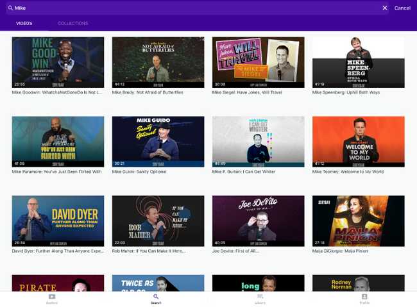The height and width of the screenshot is (307, 417).
Task: Click the title Mike Guido: Sanity Optional
Action: [x=139, y=172]
